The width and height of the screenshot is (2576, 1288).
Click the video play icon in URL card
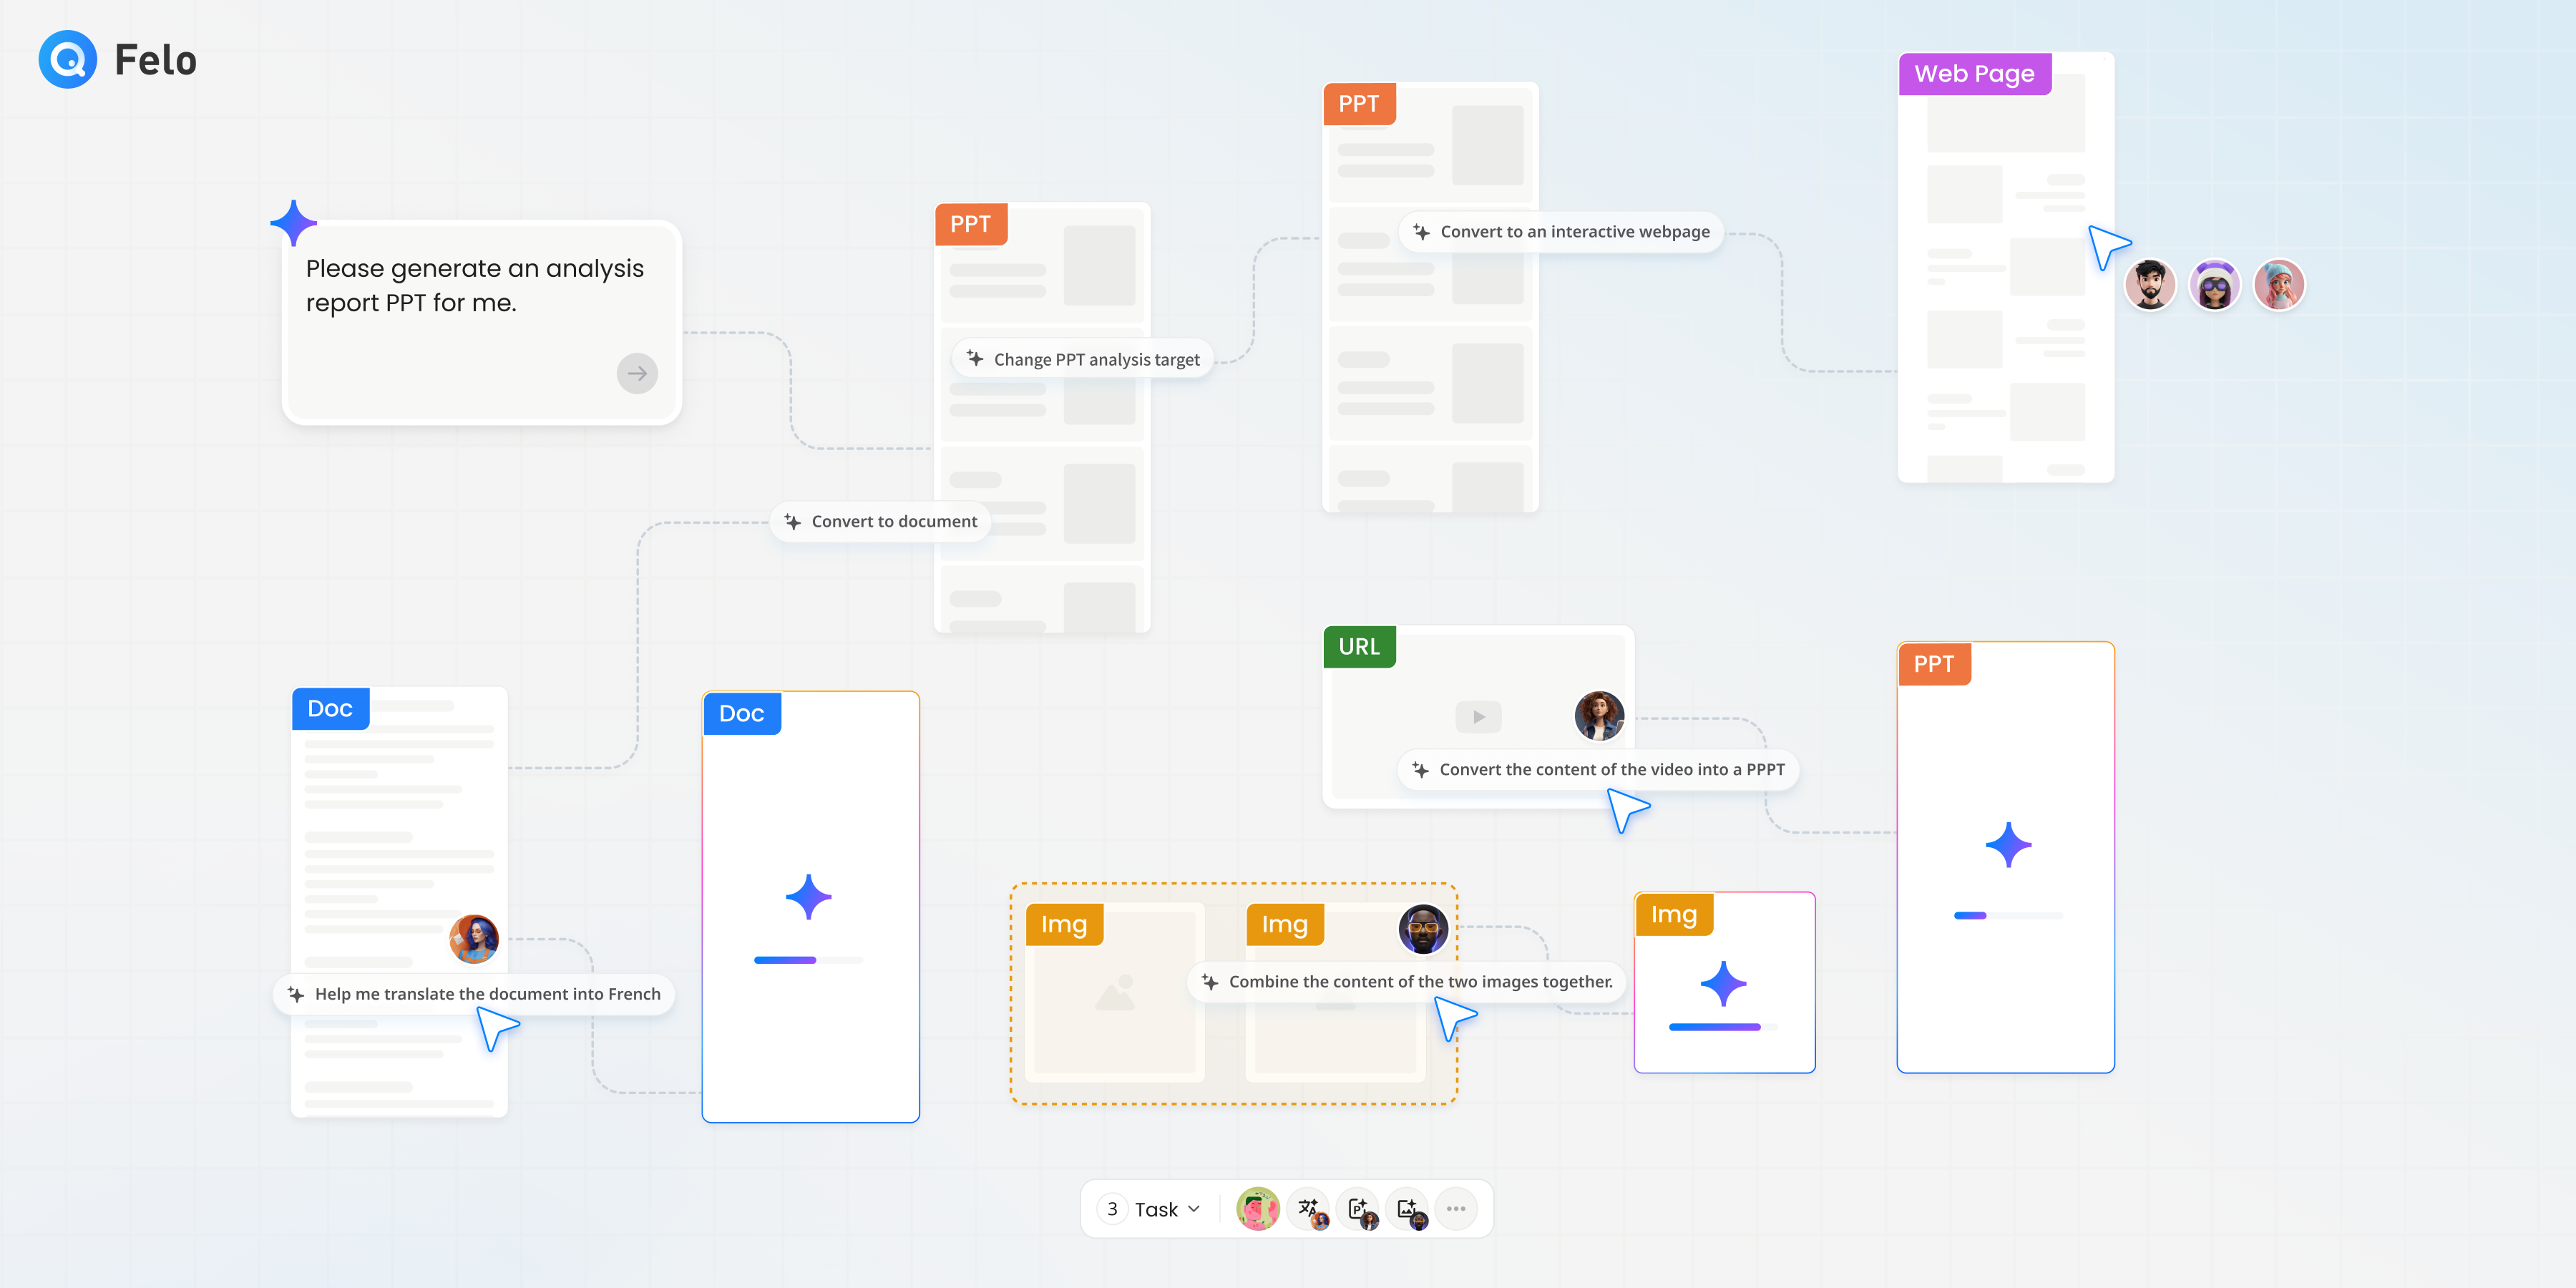tap(1478, 717)
